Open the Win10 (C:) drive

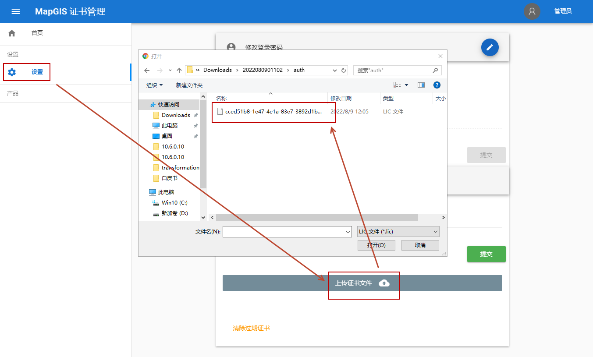tap(174, 203)
